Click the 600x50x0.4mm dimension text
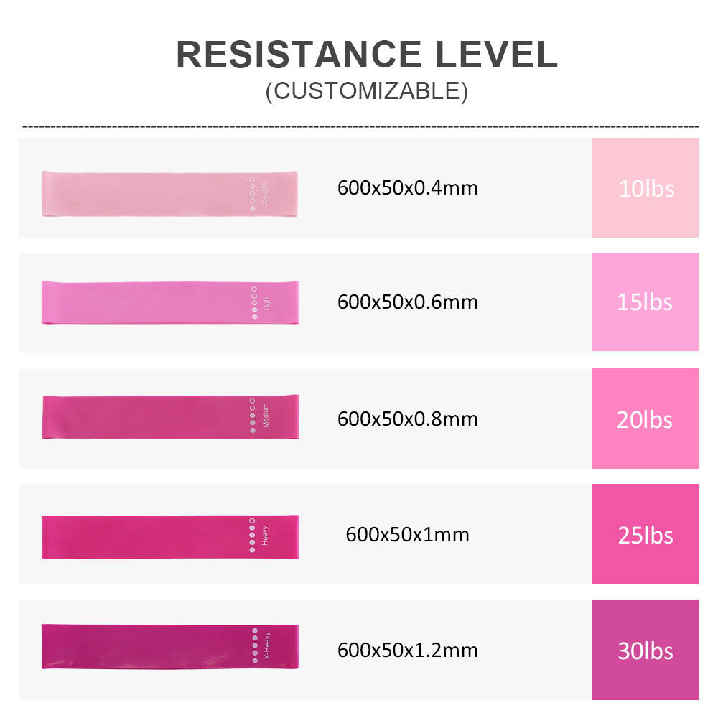This screenshot has width=718, height=718. (x=408, y=187)
